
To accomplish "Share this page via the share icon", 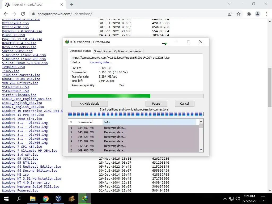I will pos(230,14).
